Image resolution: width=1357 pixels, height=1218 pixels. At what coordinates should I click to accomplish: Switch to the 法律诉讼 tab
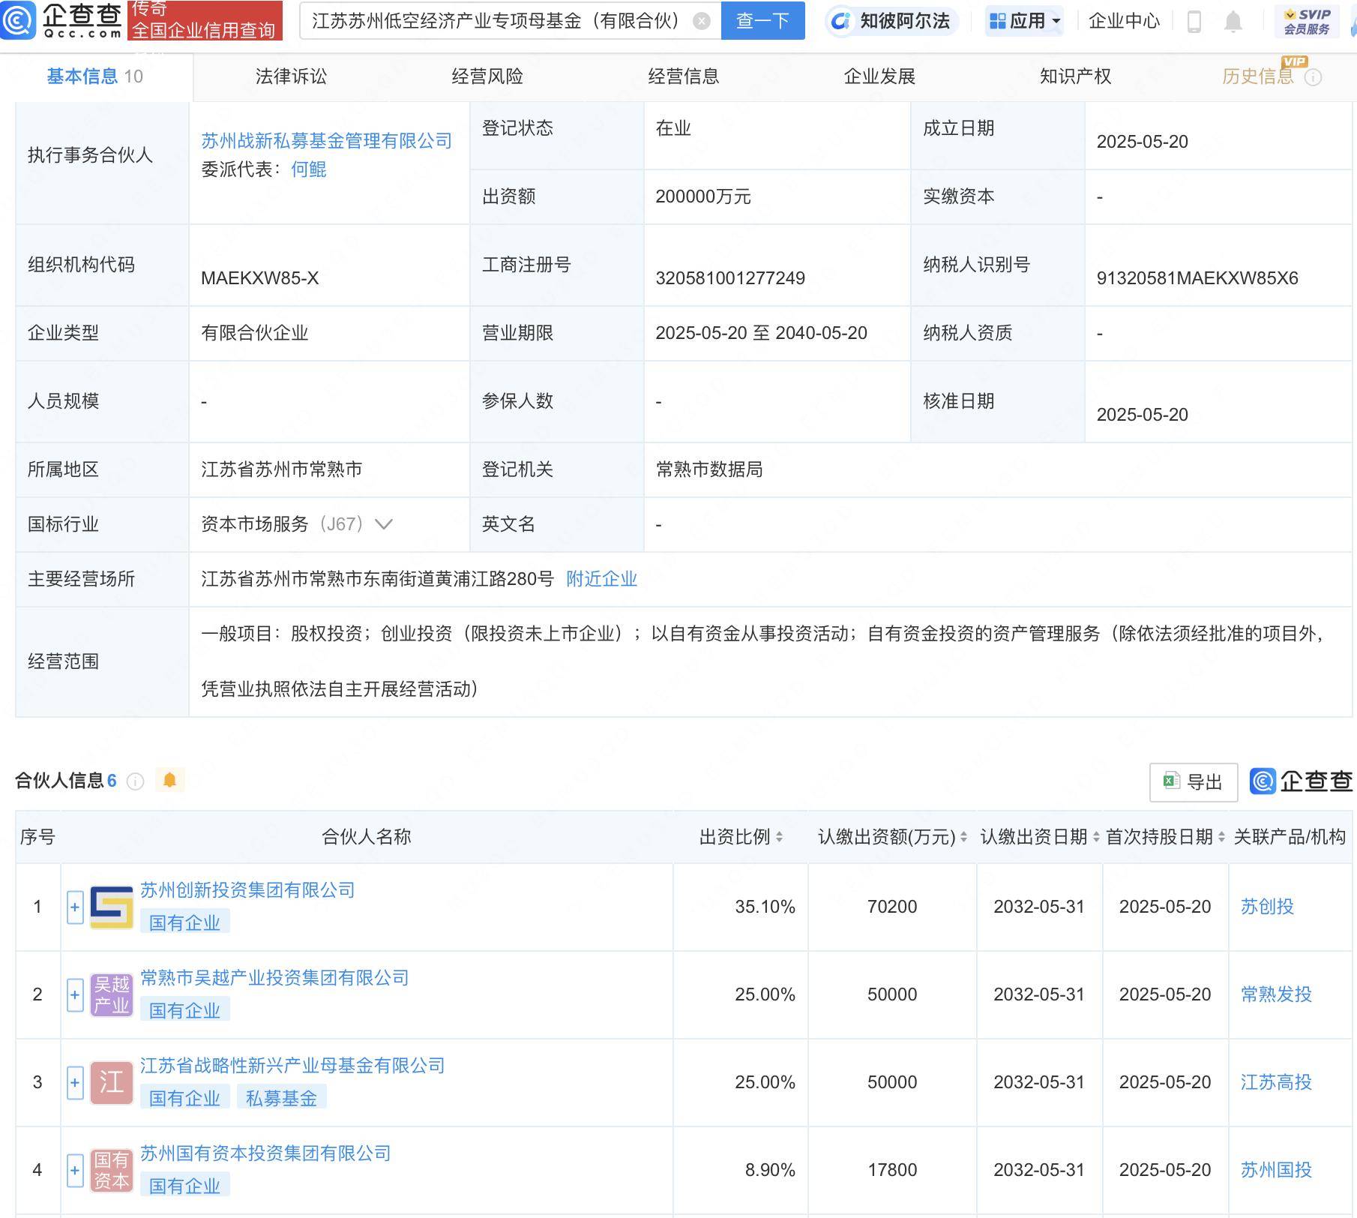point(292,76)
